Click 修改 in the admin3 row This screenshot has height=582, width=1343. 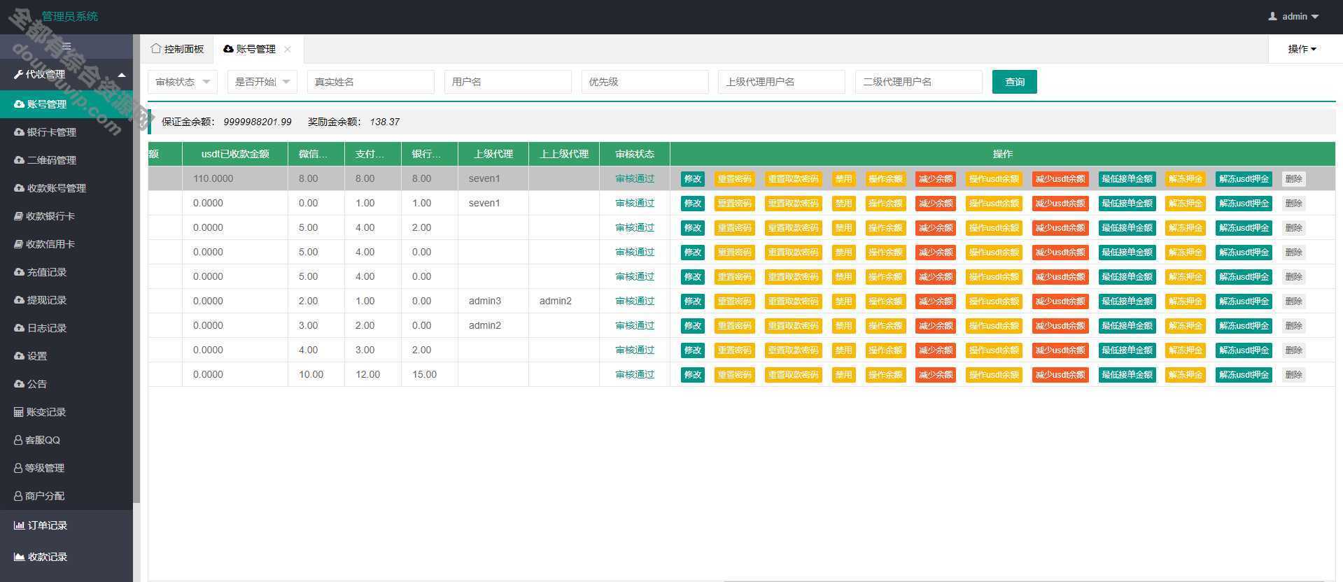[x=693, y=301]
